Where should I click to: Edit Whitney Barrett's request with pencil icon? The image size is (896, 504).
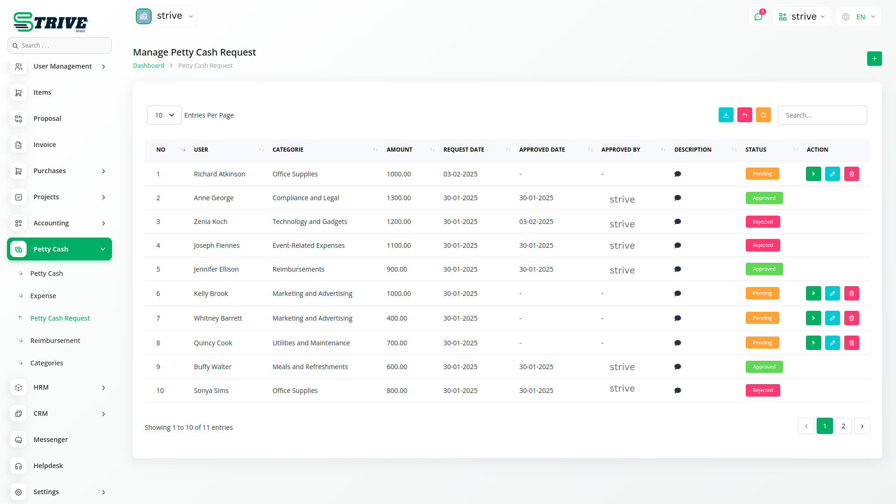[x=832, y=318]
